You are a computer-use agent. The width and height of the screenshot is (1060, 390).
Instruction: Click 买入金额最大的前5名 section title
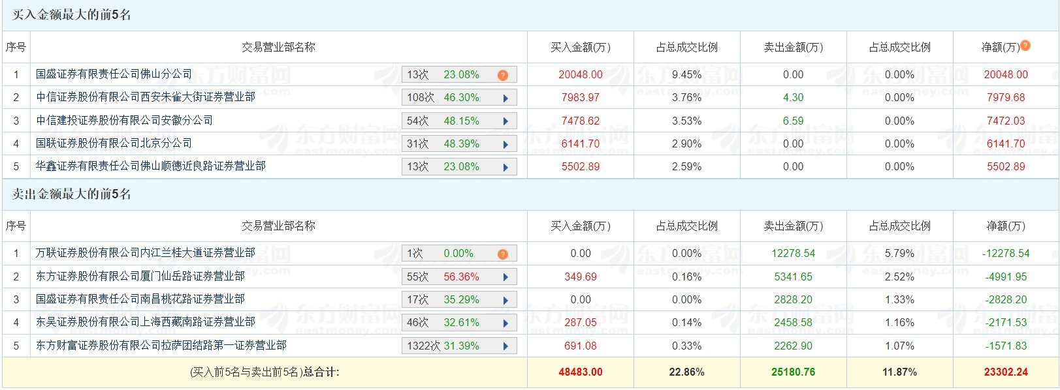point(71,15)
